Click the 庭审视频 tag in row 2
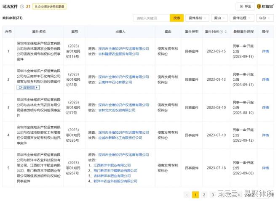Viewport: 278px width, 201px height. pyautogui.click(x=28, y=87)
